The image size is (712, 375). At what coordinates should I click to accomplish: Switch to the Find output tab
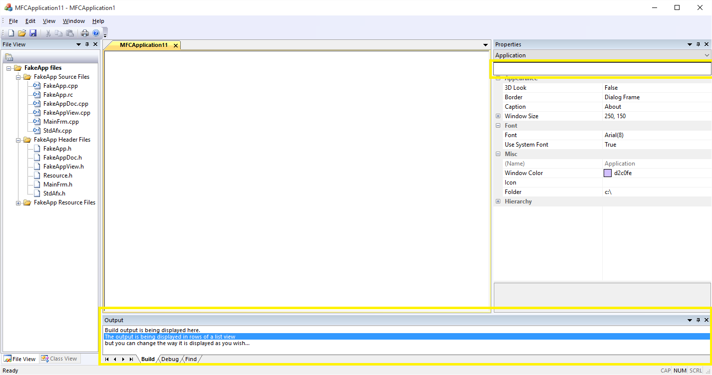191,359
